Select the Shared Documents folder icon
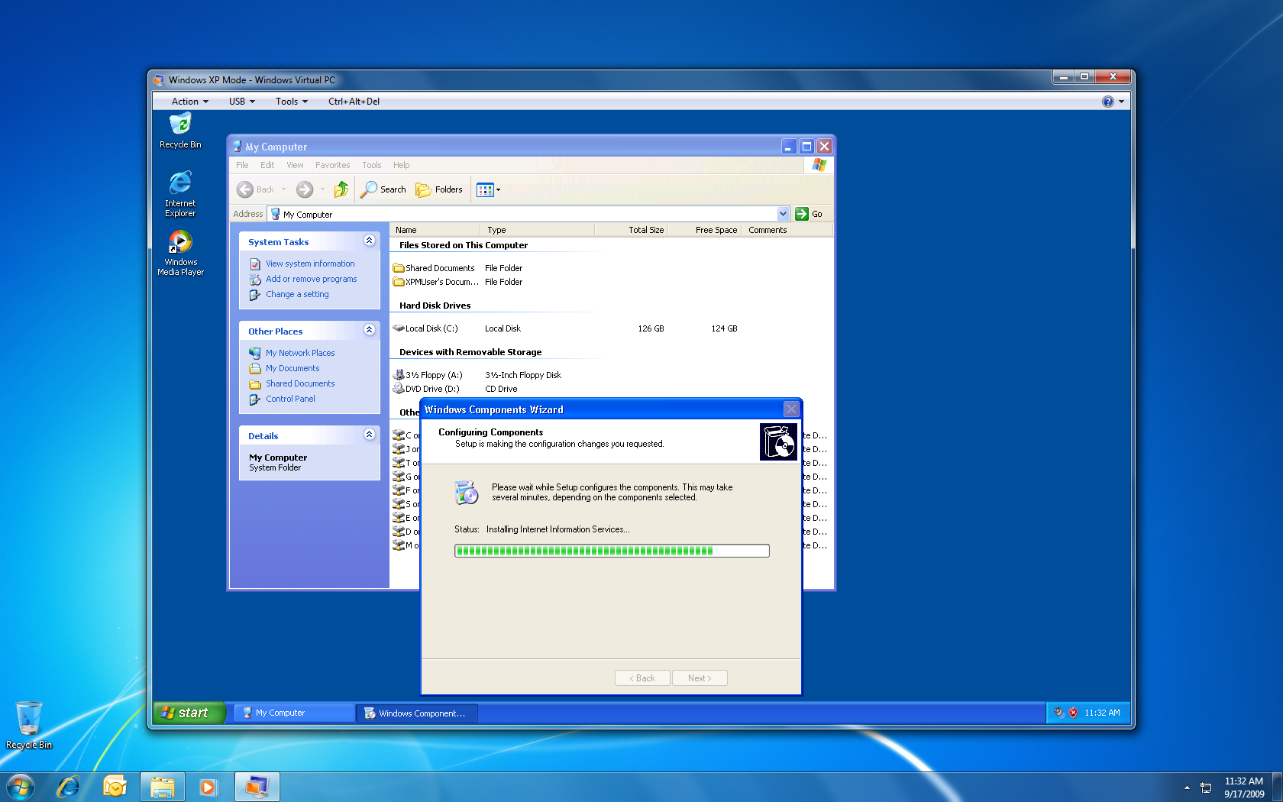This screenshot has height=802, width=1283. pos(399,268)
